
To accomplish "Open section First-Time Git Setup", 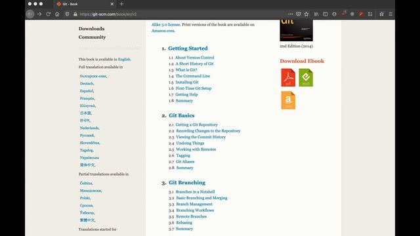I will click(194, 88).
